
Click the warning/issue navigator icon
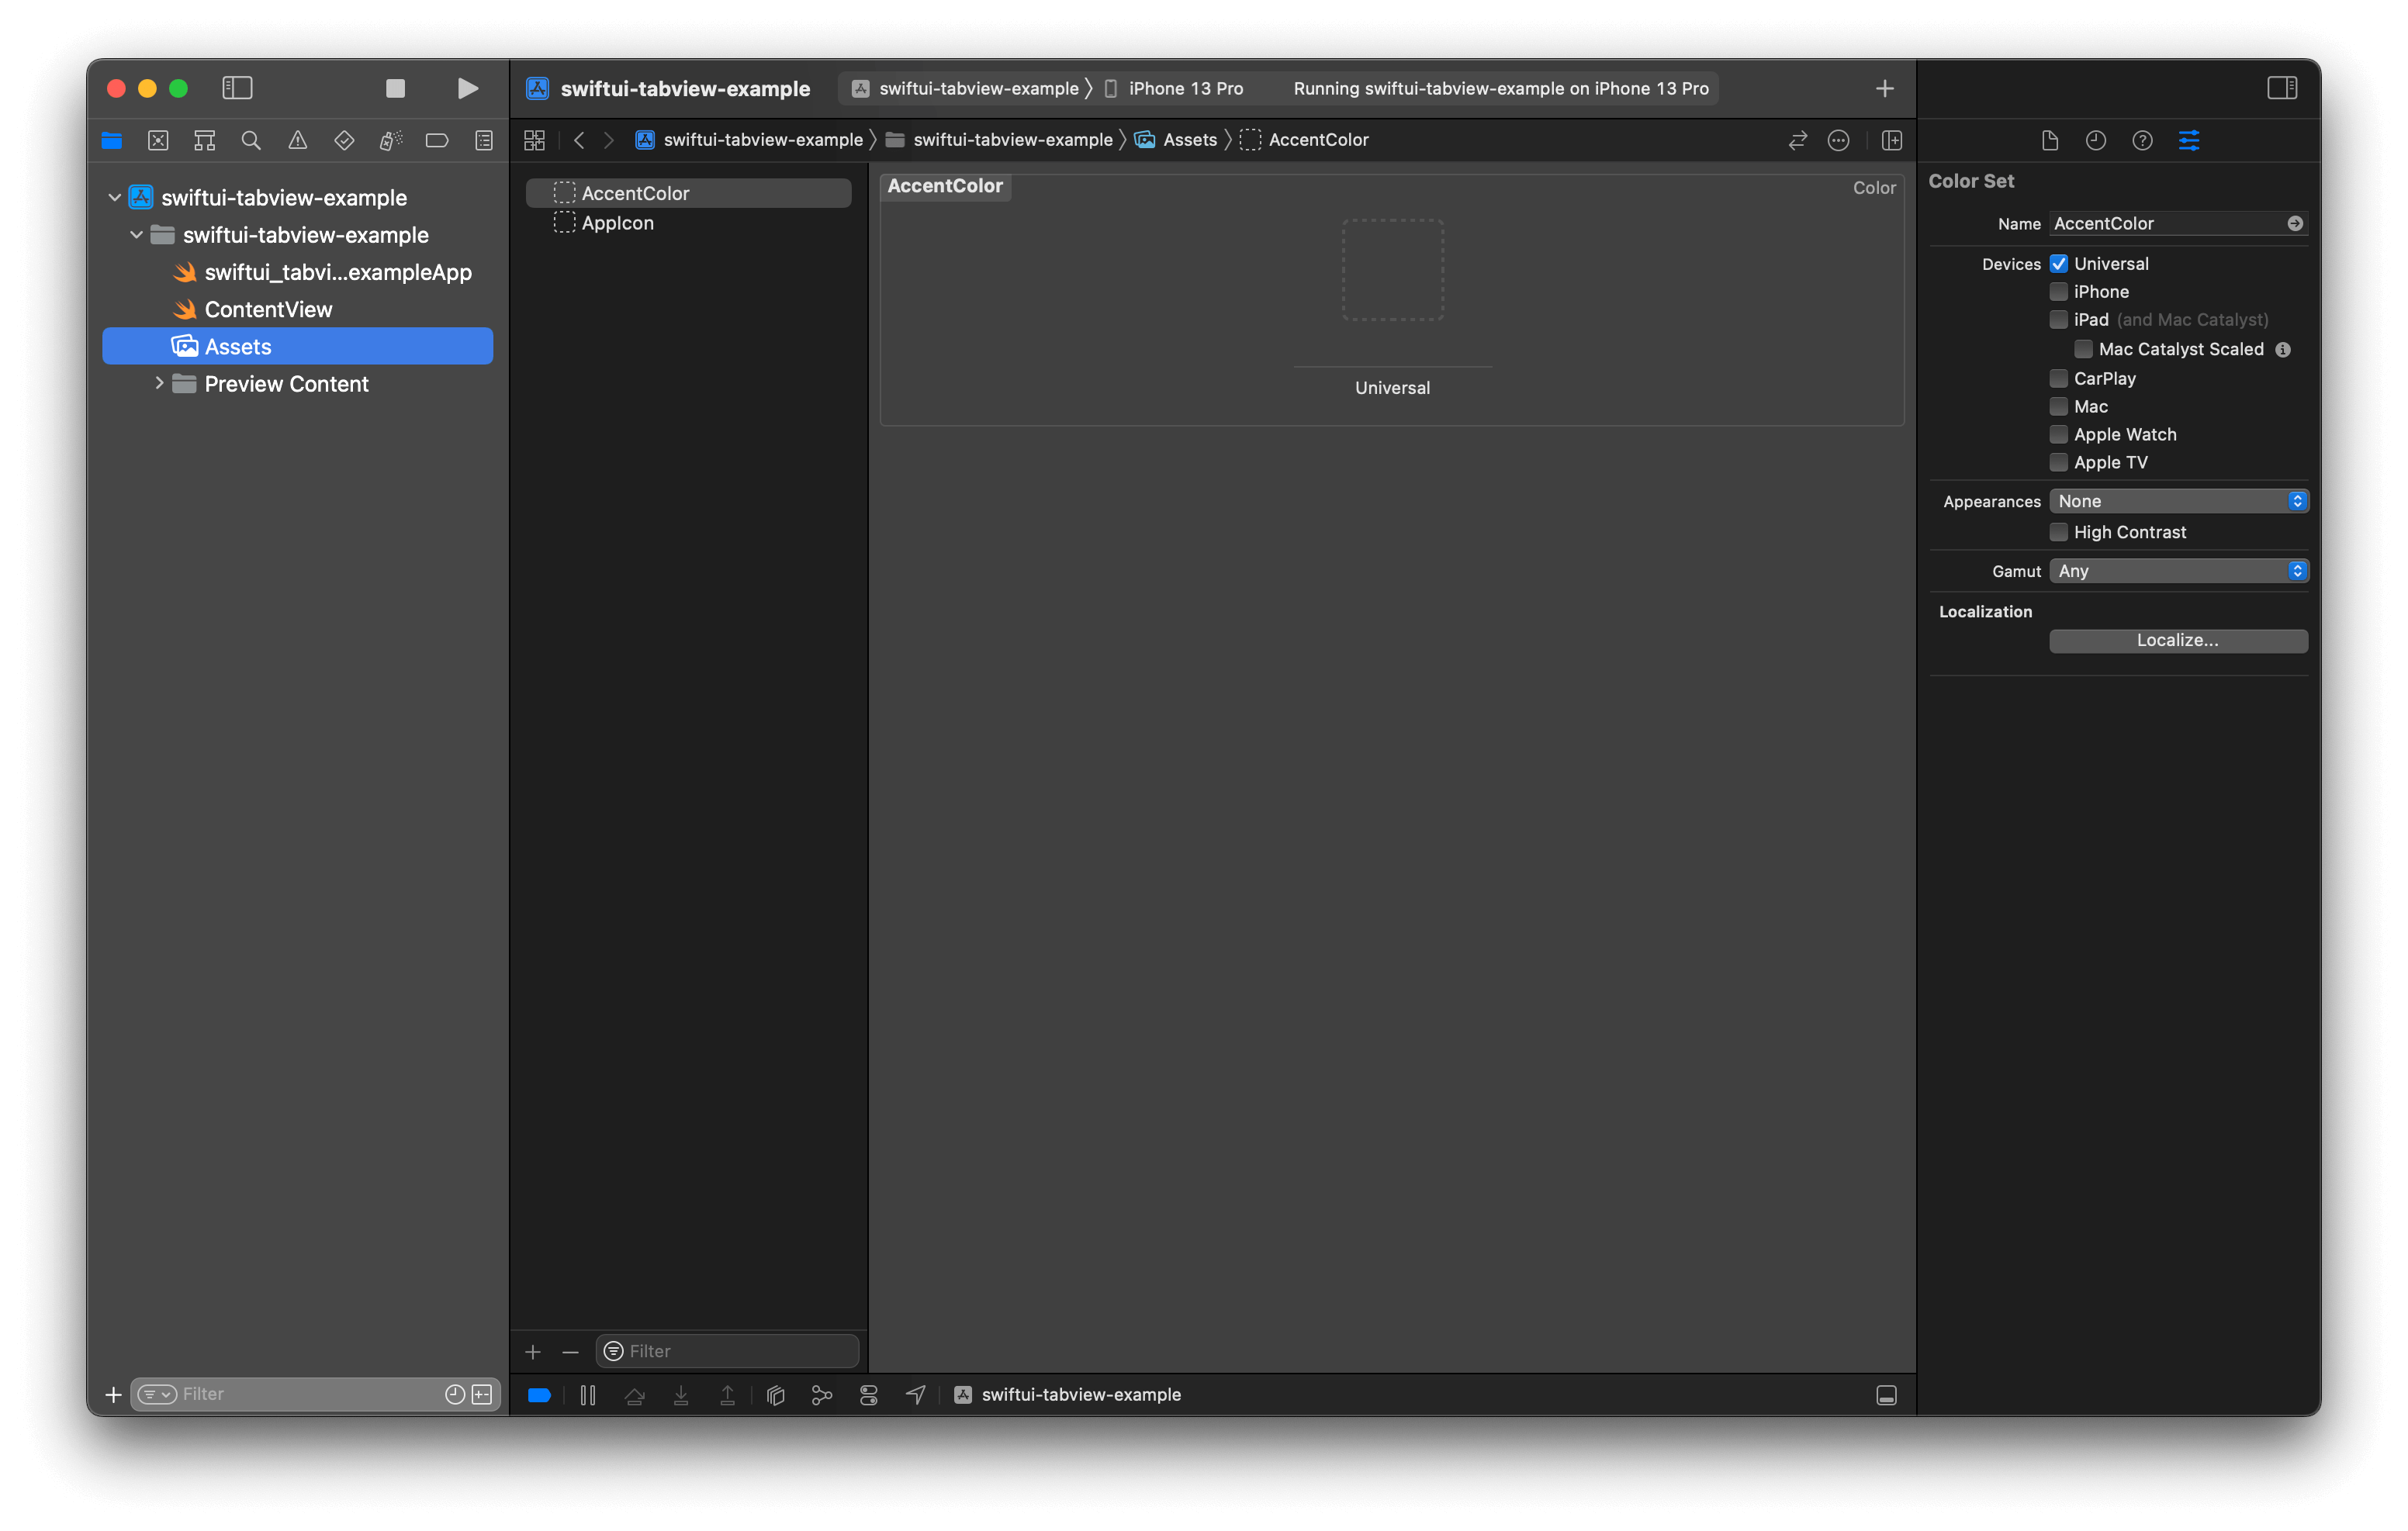coord(295,140)
